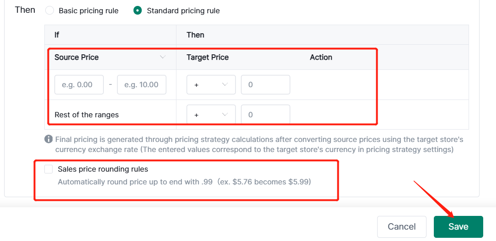
Task: Click the Rest of the ranges label
Action: point(86,115)
